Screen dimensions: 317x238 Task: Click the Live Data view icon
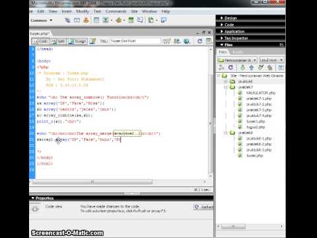(x=92, y=41)
